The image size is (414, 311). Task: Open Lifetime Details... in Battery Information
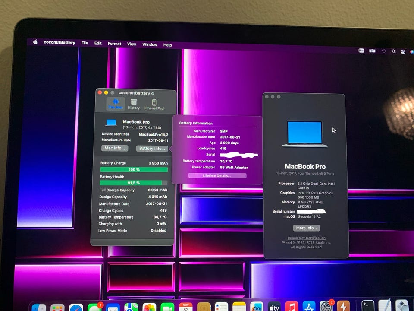click(x=217, y=176)
